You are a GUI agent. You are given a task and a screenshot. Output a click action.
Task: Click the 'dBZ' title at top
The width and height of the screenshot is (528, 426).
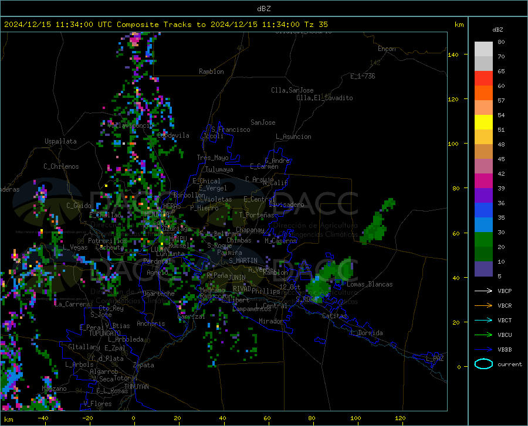coord(263,9)
